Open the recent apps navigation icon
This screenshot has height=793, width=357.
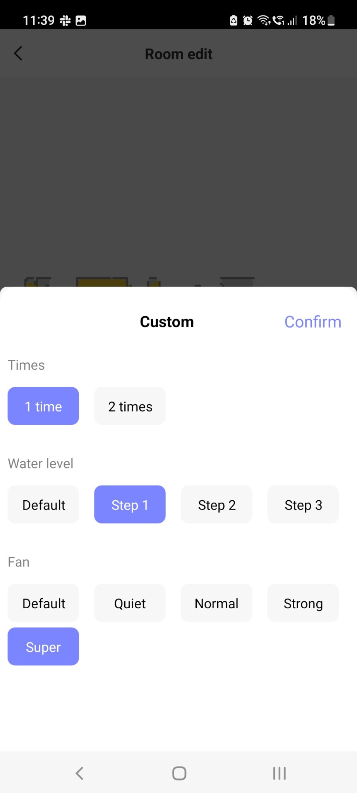(279, 773)
